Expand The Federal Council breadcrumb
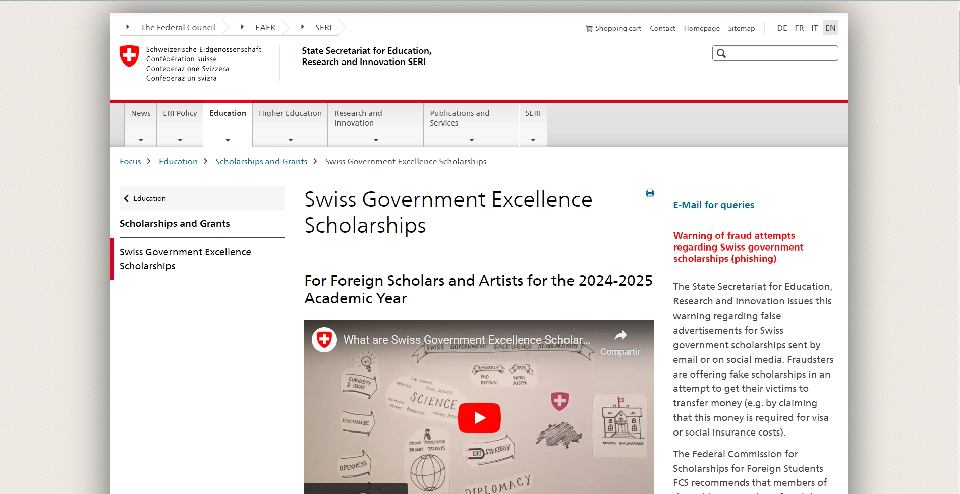Viewport: 960px width, 494px height. pos(128,27)
